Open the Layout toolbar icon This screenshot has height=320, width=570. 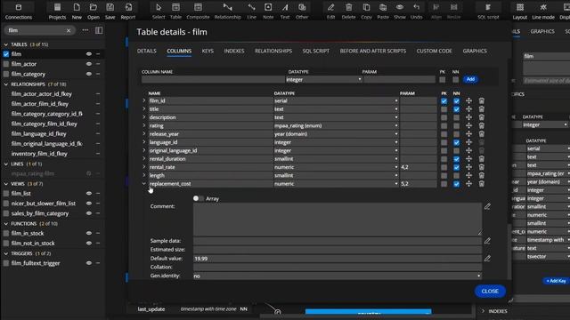coord(520,11)
